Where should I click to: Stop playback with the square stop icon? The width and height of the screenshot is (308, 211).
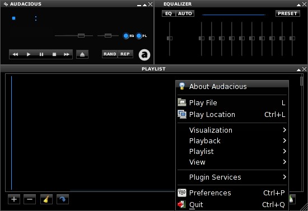tap(54, 54)
